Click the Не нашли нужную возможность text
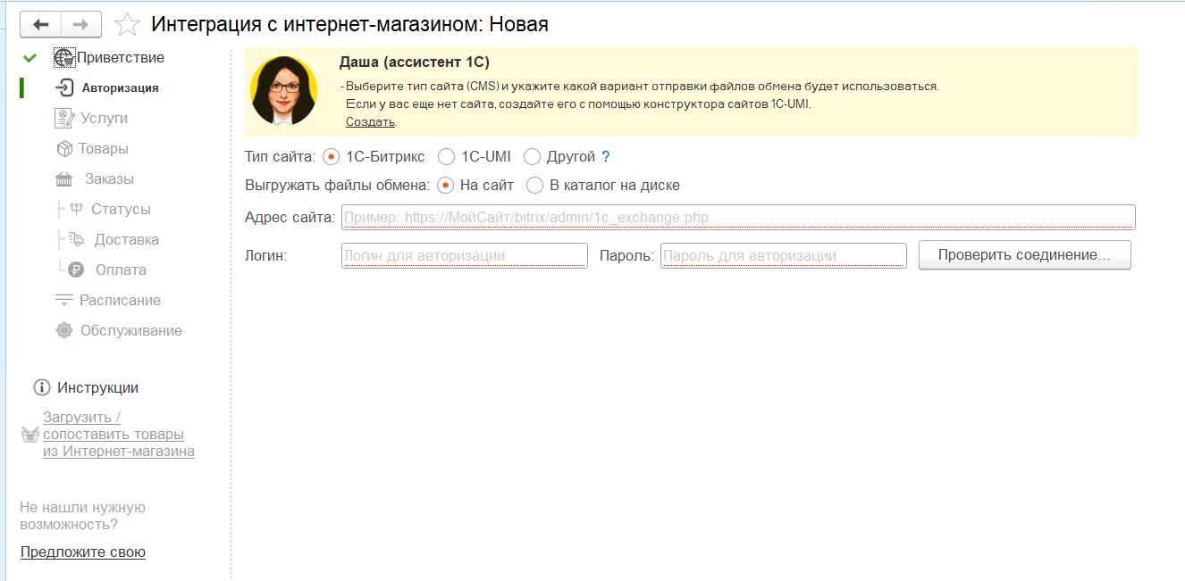This screenshot has height=581, width=1185. (x=83, y=516)
